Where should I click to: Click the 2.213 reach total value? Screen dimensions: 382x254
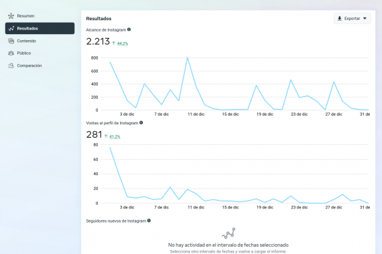tap(98, 41)
